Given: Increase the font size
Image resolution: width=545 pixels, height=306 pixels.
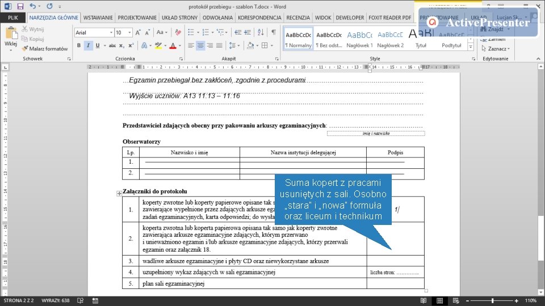Looking at the screenshot, I should pos(138,32).
